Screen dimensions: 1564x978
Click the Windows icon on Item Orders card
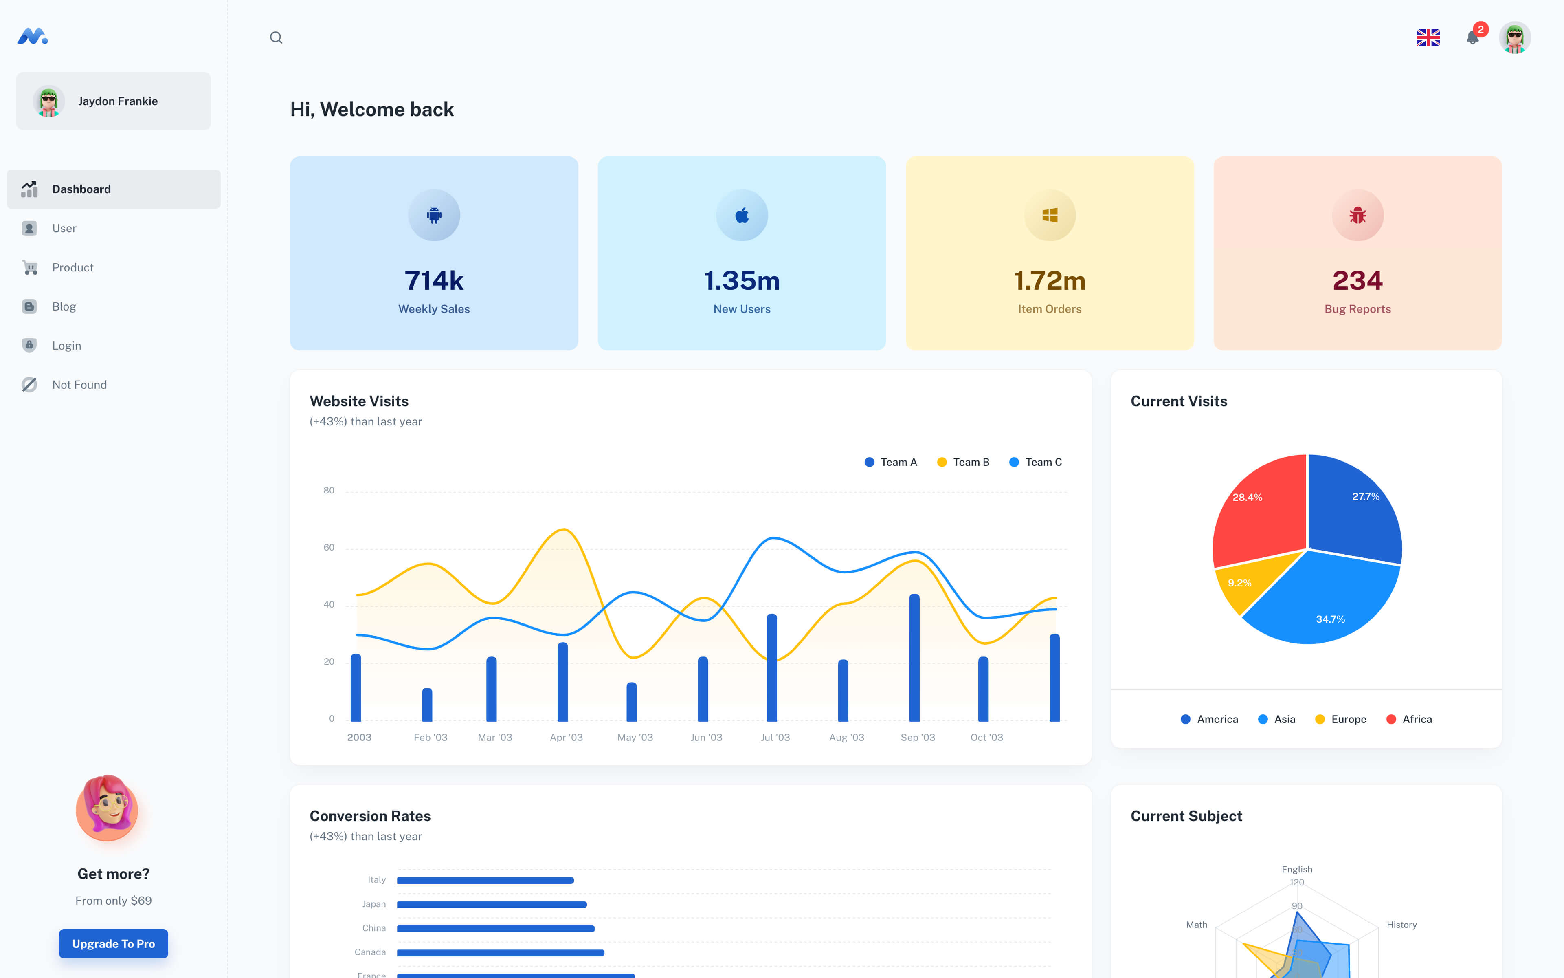(x=1050, y=216)
